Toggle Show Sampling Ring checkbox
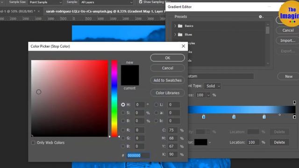299x168 pixels. point(141,2)
